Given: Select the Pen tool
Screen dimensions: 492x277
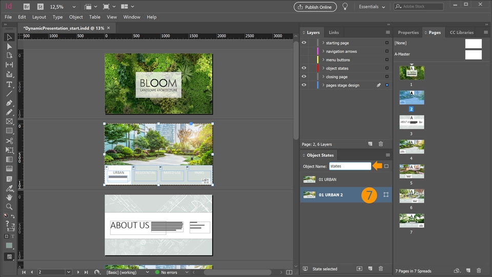Looking at the screenshot, I should coord(9,103).
